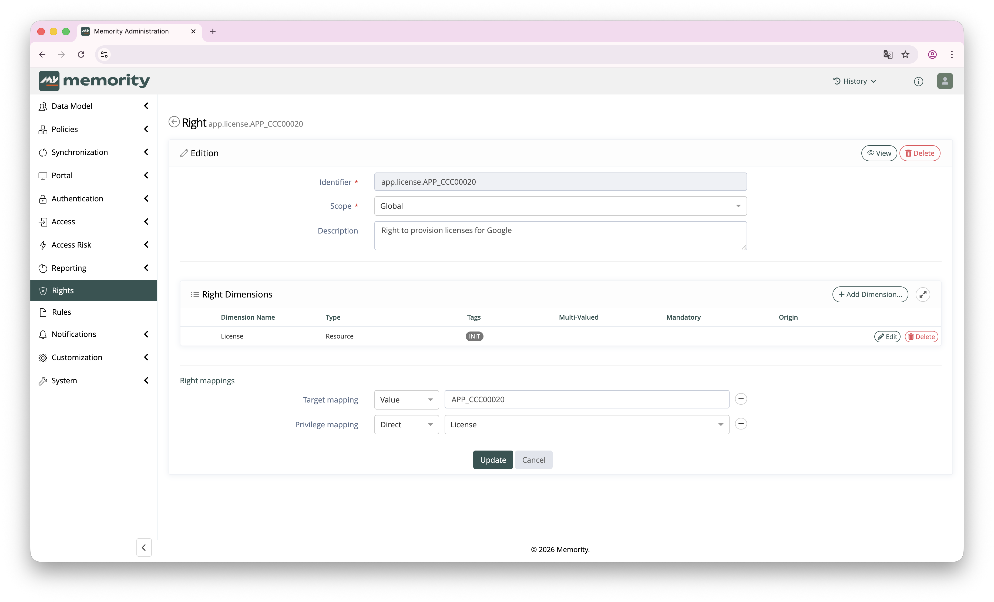Viewport: 994px width, 602px height.
Task: Click the Resource type cell
Action: pyautogui.click(x=339, y=336)
